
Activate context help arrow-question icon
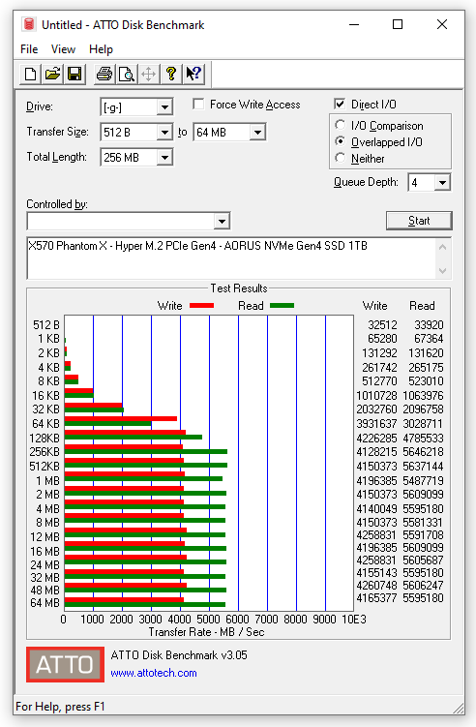click(193, 75)
